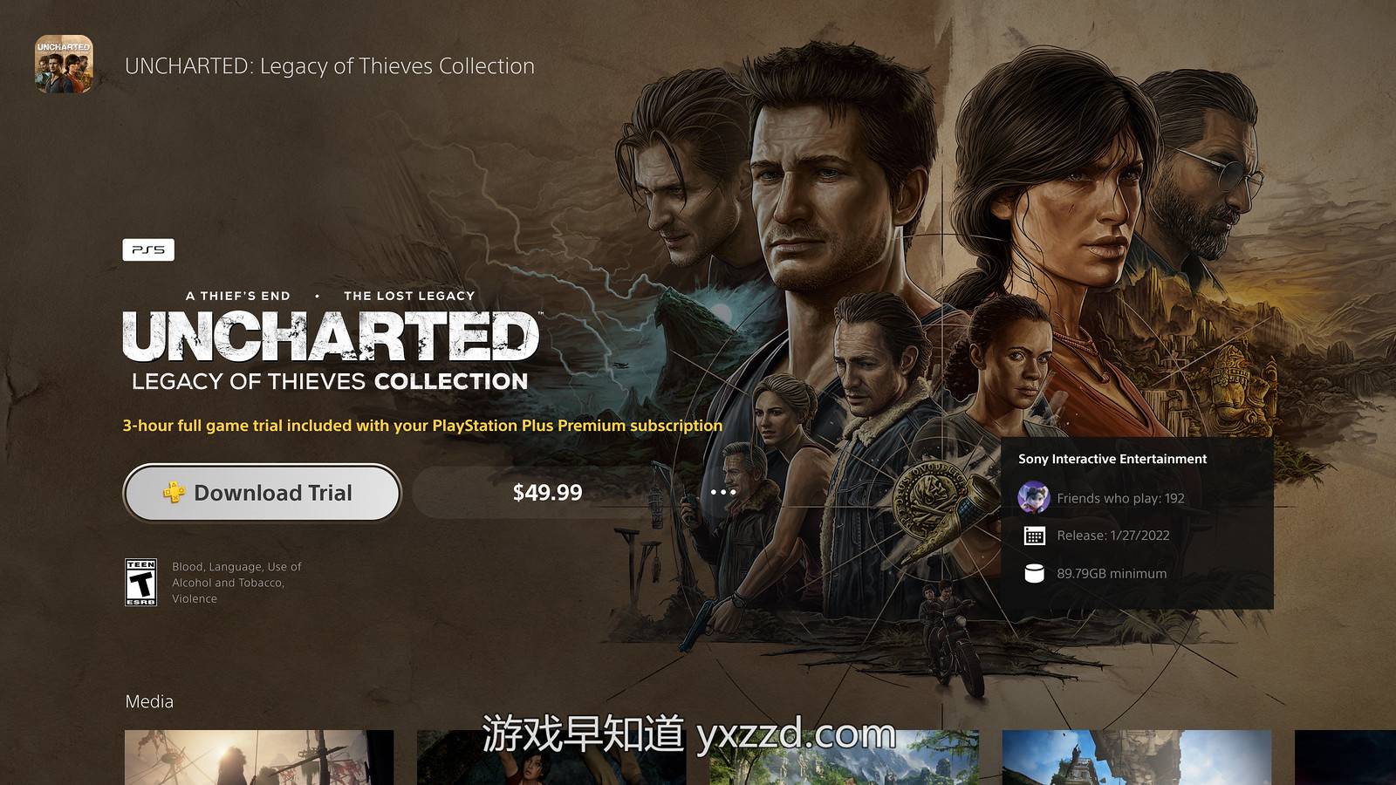This screenshot has width=1396, height=785.
Task: Select the Sony Interactive Entertainment publisher name
Action: (1112, 459)
